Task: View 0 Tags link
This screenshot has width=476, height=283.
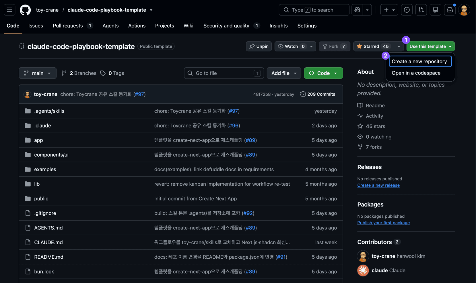Action: pos(112,73)
